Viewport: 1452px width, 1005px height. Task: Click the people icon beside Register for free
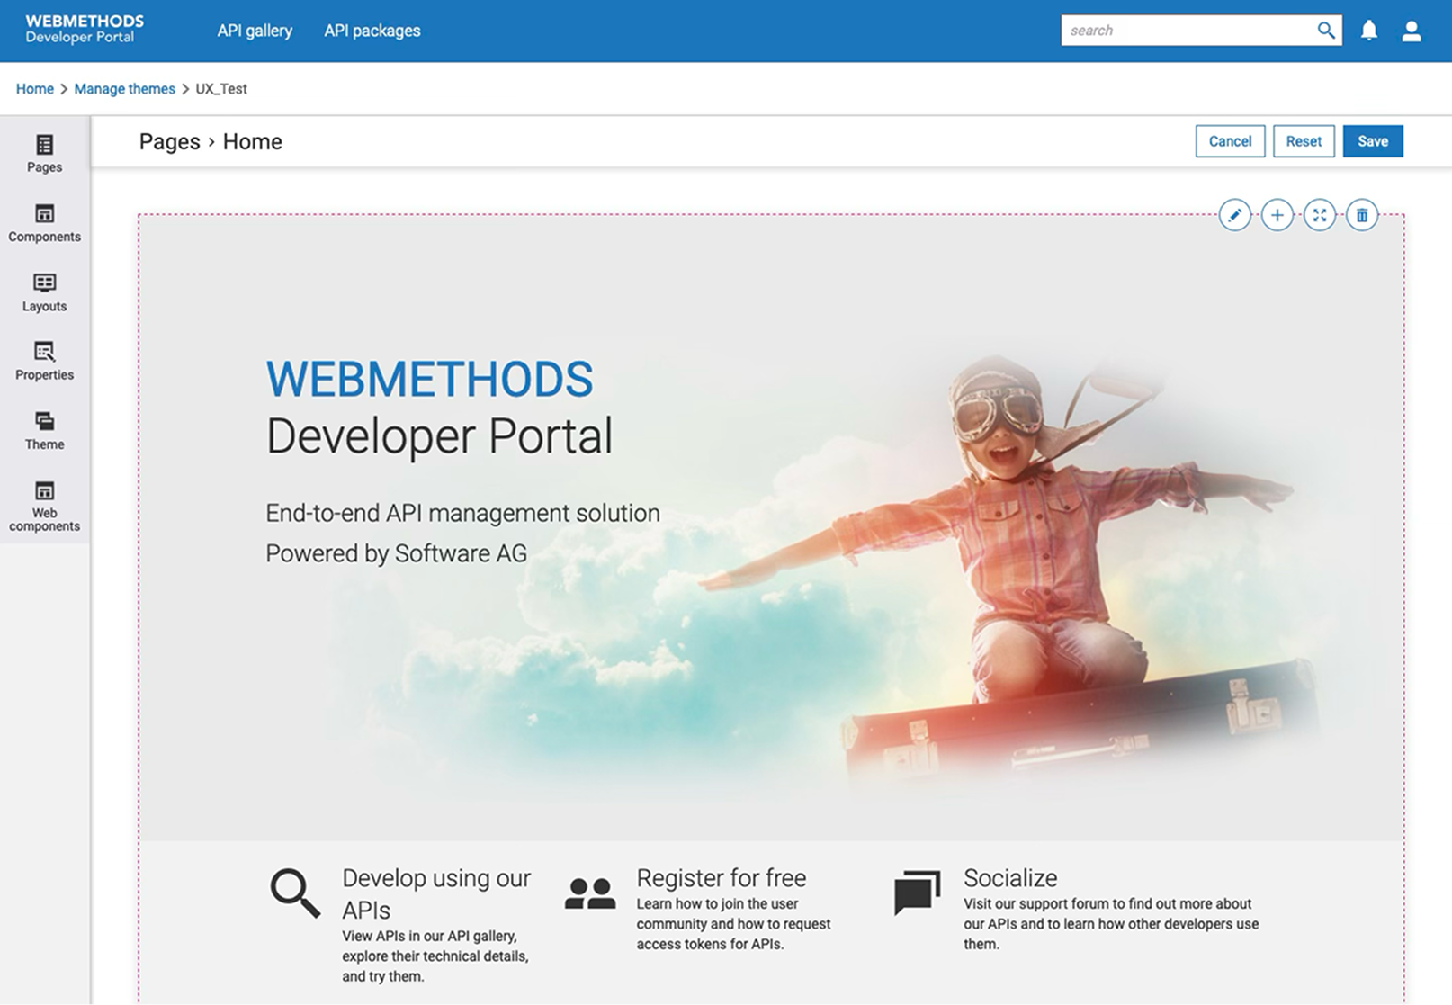click(x=590, y=893)
